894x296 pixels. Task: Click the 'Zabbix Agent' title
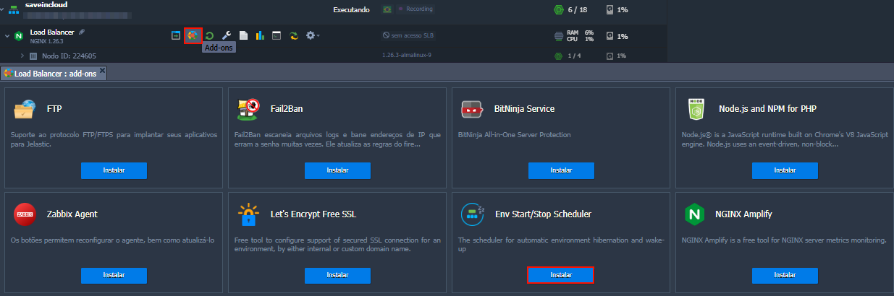click(x=72, y=214)
